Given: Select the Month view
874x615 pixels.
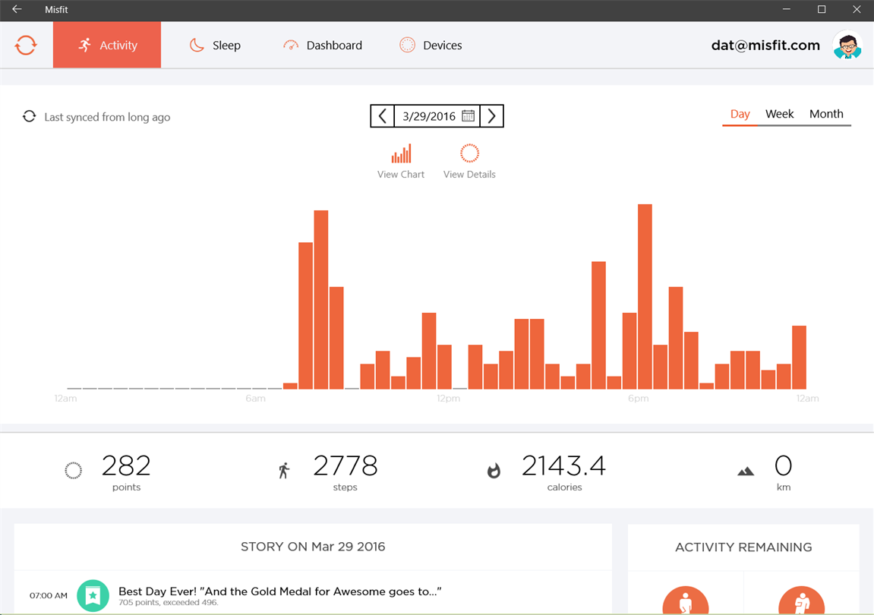Looking at the screenshot, I should click(x=826, y=114).
